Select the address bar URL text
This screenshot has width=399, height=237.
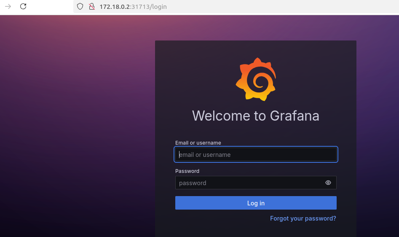(x=133, y=7)
